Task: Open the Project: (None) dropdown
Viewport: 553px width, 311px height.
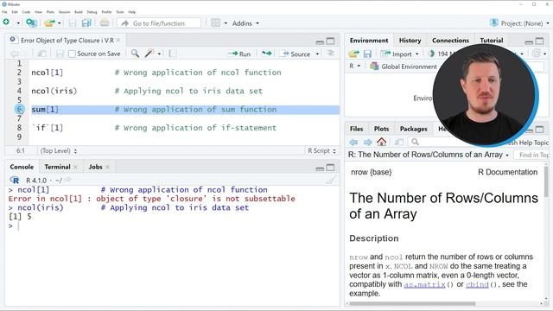Action: point(520,23)
